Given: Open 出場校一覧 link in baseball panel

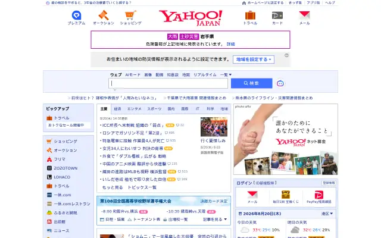Looking at the screenshot, I should (175, 220).
